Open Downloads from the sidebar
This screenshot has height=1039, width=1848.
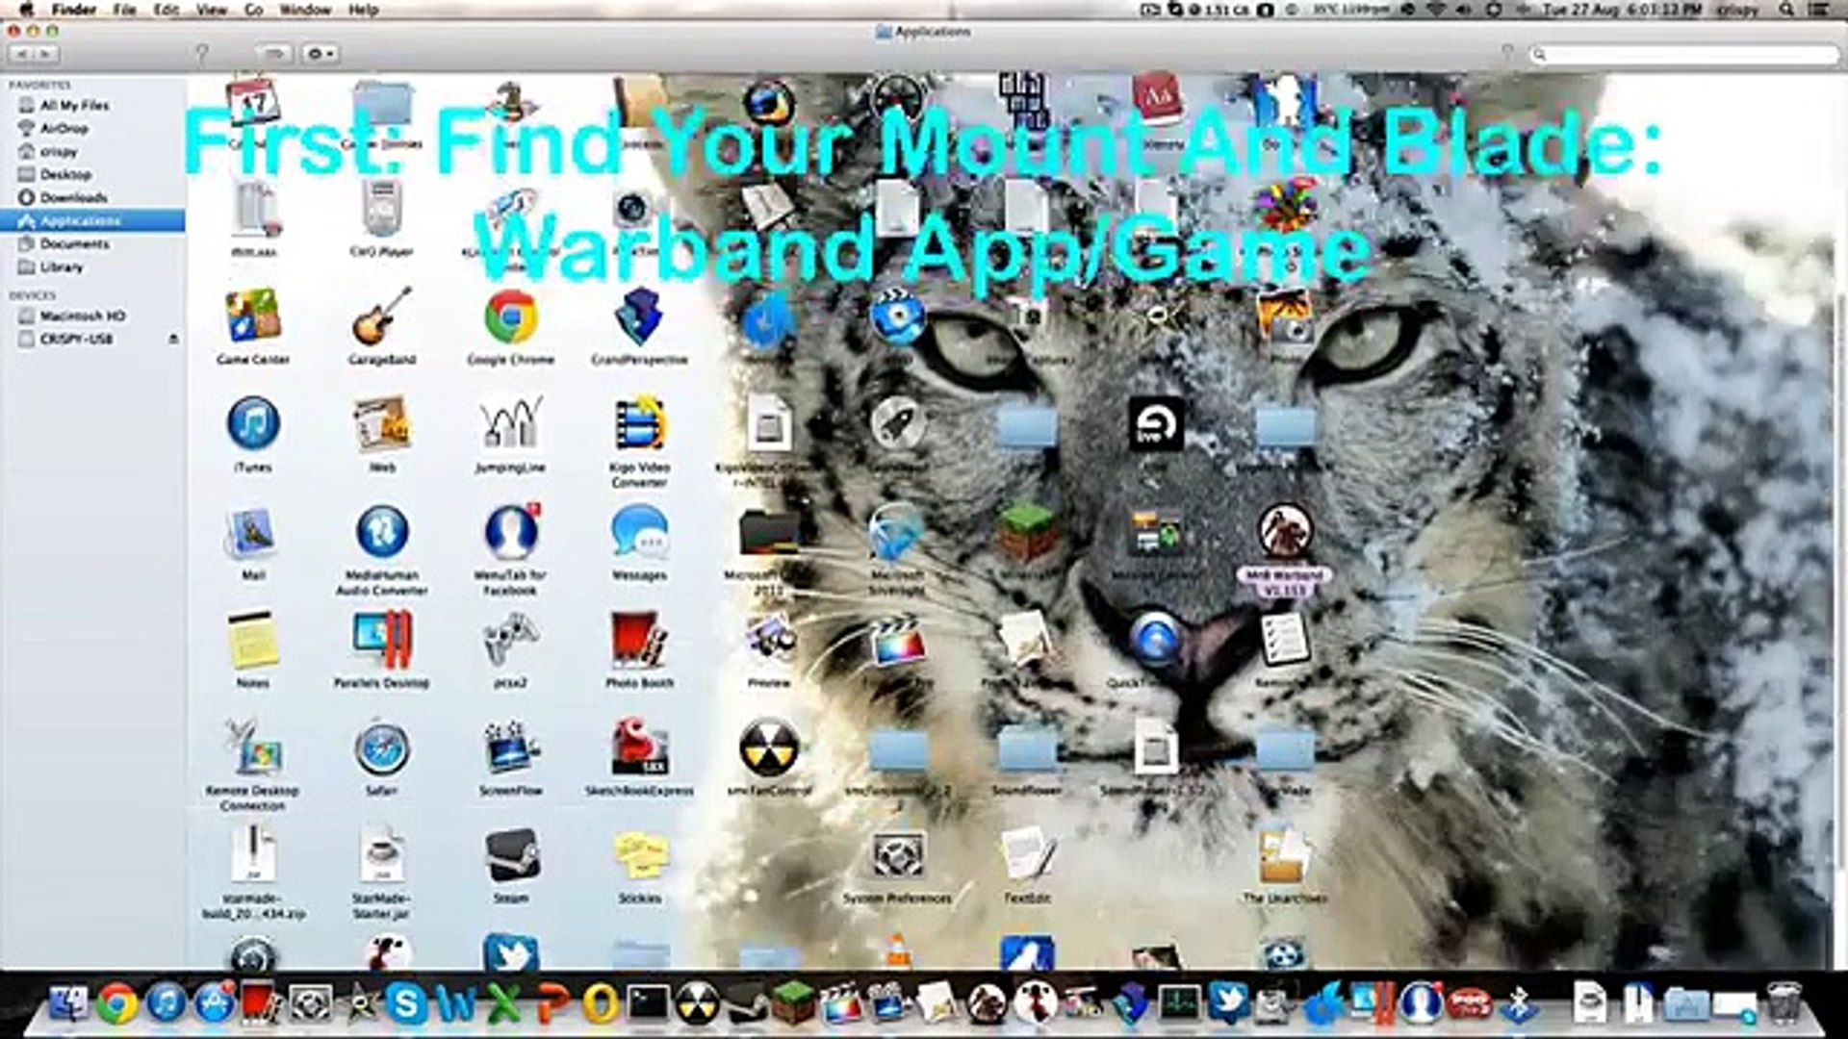73,197
